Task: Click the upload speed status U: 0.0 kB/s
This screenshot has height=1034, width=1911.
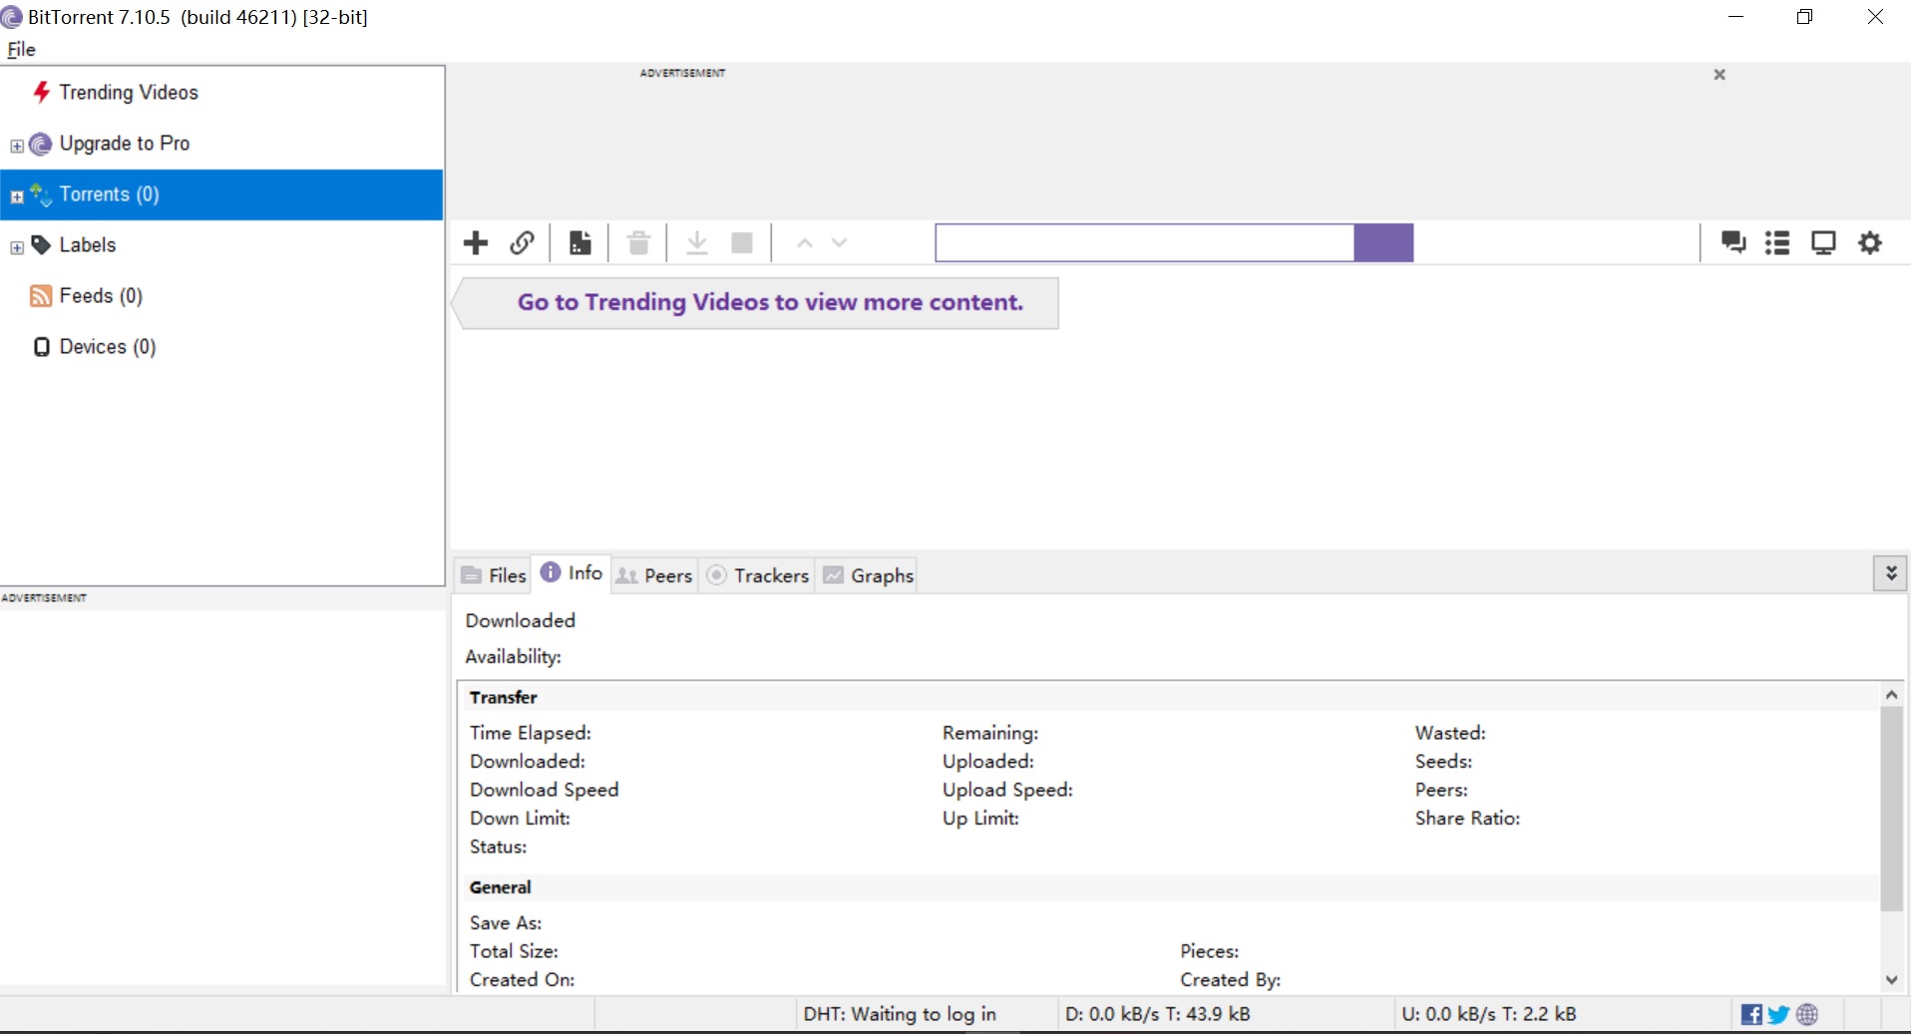Action: coord(1489,1014)
